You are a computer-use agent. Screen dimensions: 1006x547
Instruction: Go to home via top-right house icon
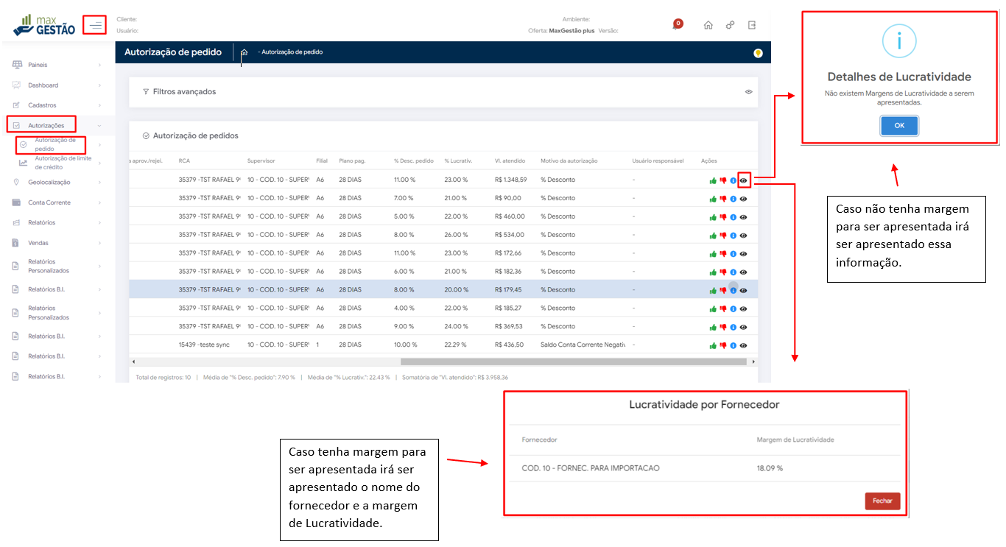708,25
